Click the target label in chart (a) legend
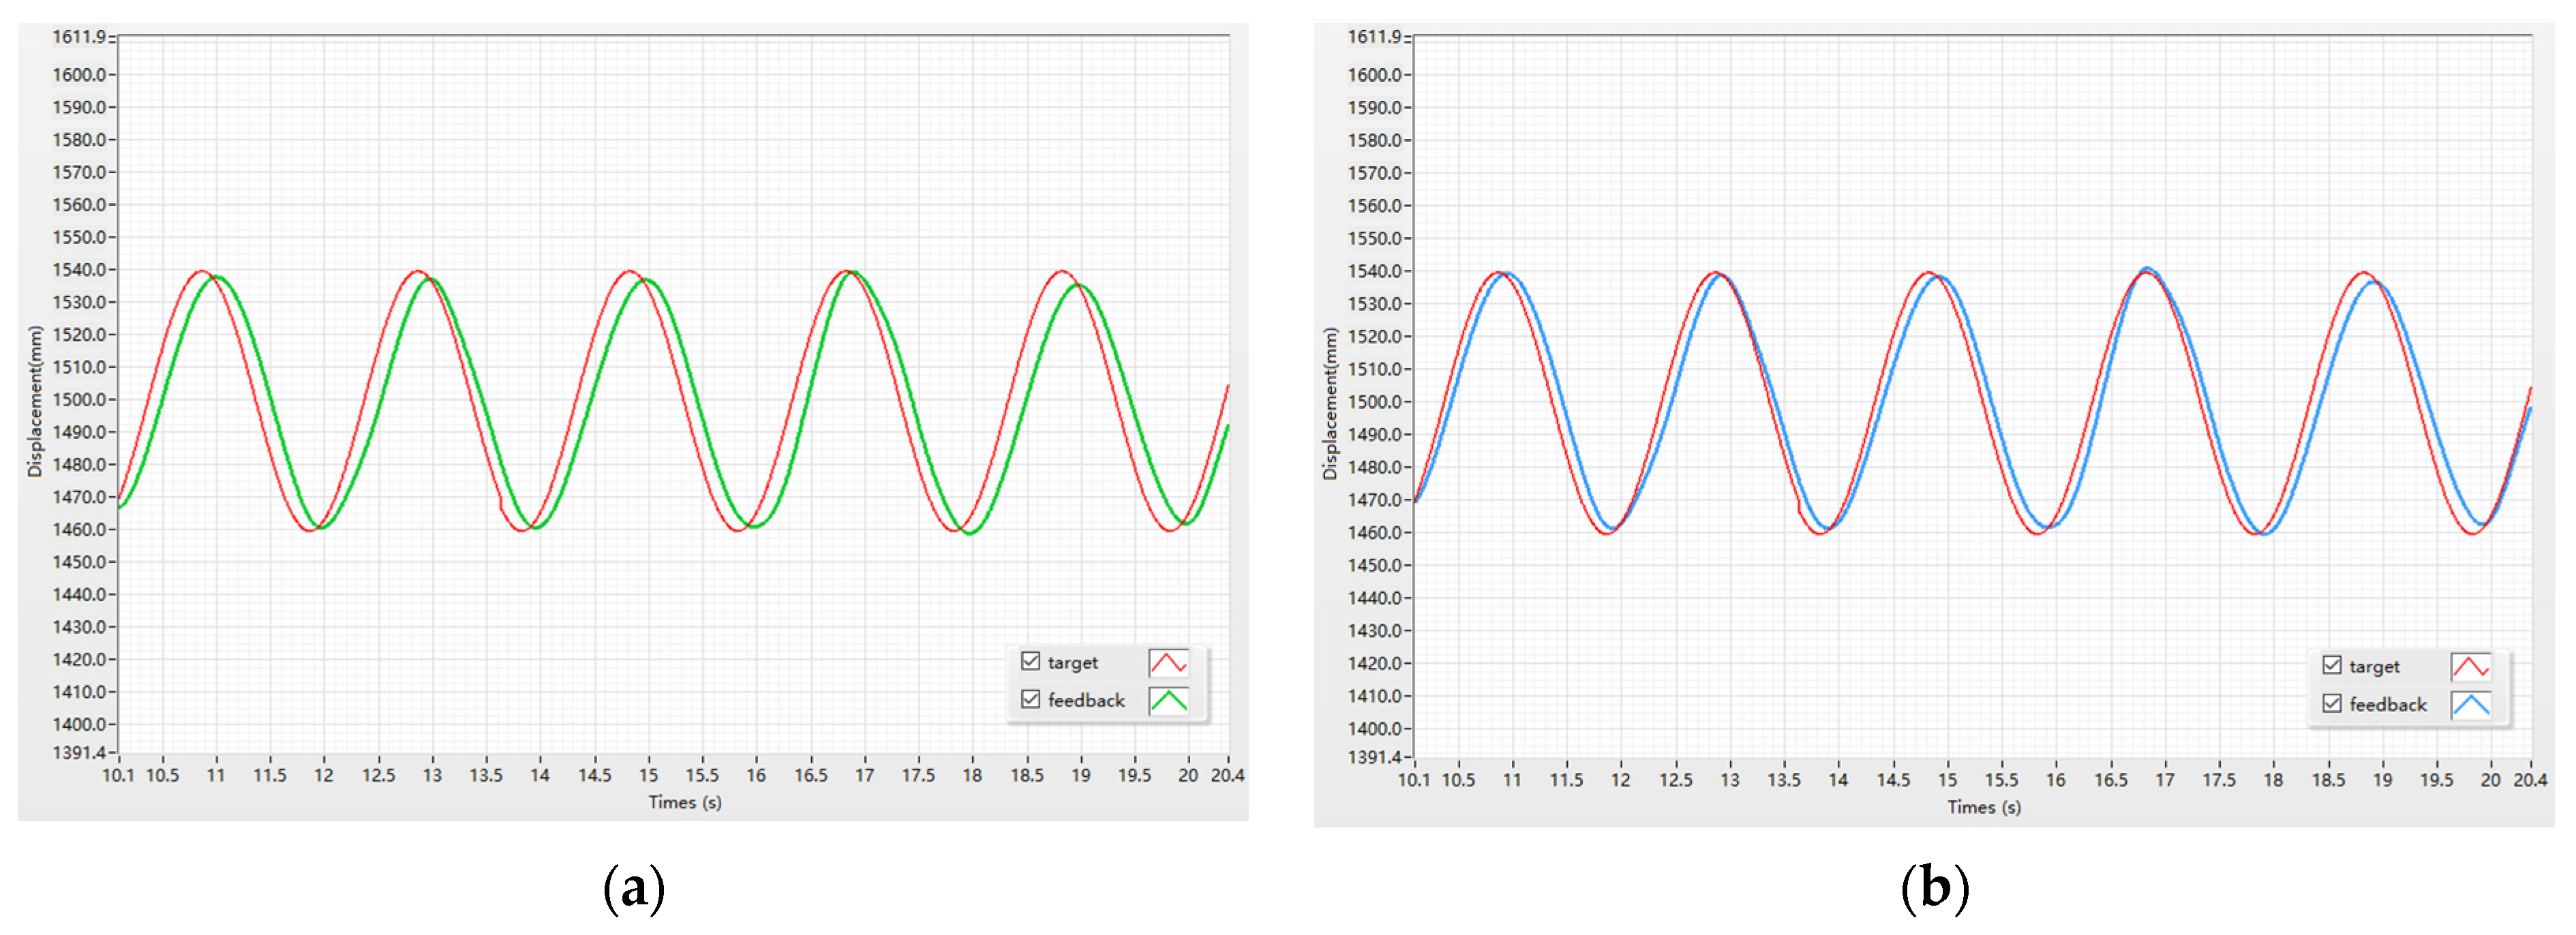 click(x=1072, y=662)
